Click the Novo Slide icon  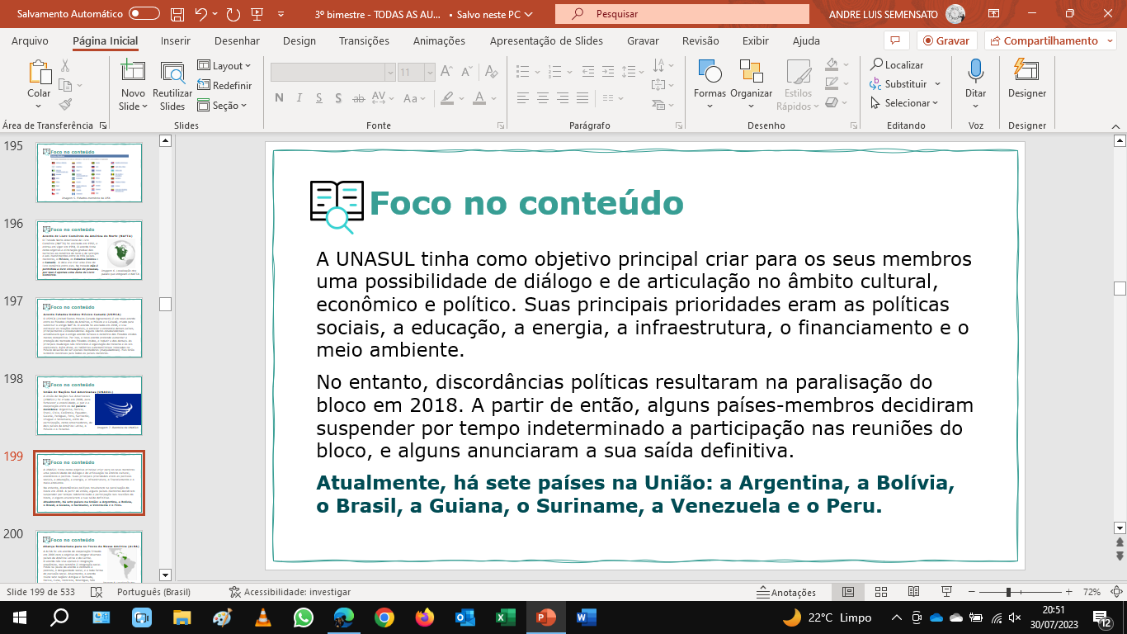(133, 73)
